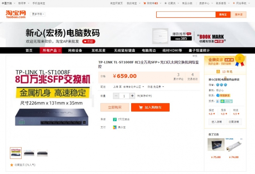Click 淘宝网首页 link in top bar
255x174 pixels.
[116, 3]
